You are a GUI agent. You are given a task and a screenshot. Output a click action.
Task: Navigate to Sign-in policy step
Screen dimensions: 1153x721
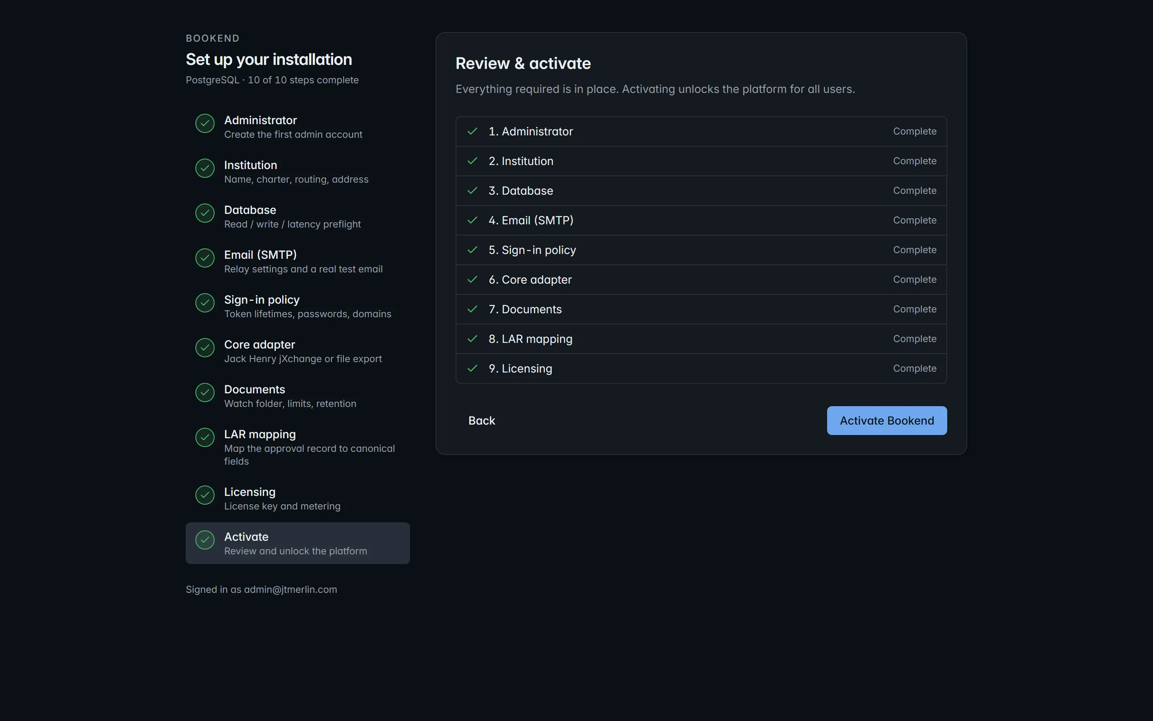298,306
